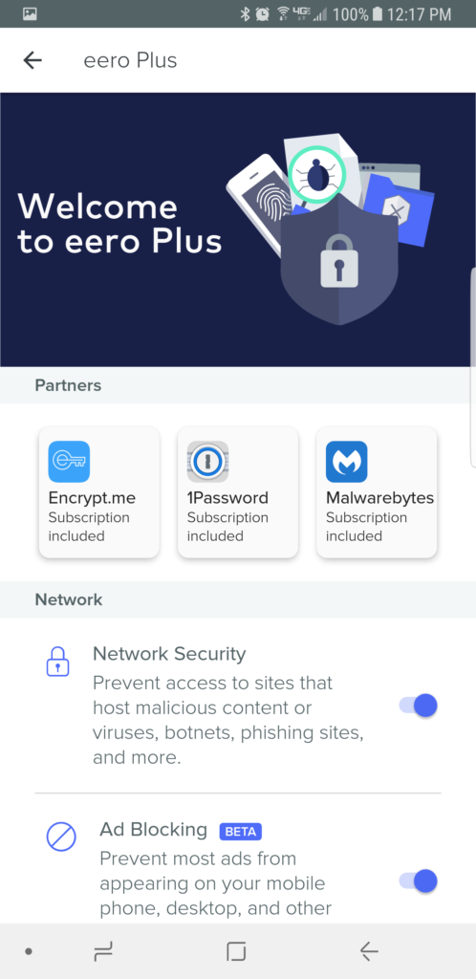Go back using the header arrow
The image size is (476, 979).
coord(32,60)
